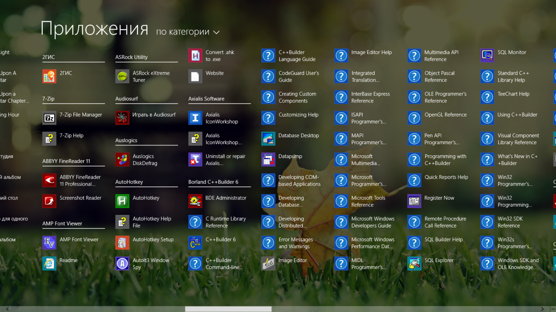Launch ABBYY FineReader 11 Professional icon
The width and height of the screenshot is (556, 312).
(49, 180)
